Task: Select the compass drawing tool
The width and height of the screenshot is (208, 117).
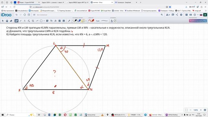Action: pyautogui.click(x=25, y=21)
